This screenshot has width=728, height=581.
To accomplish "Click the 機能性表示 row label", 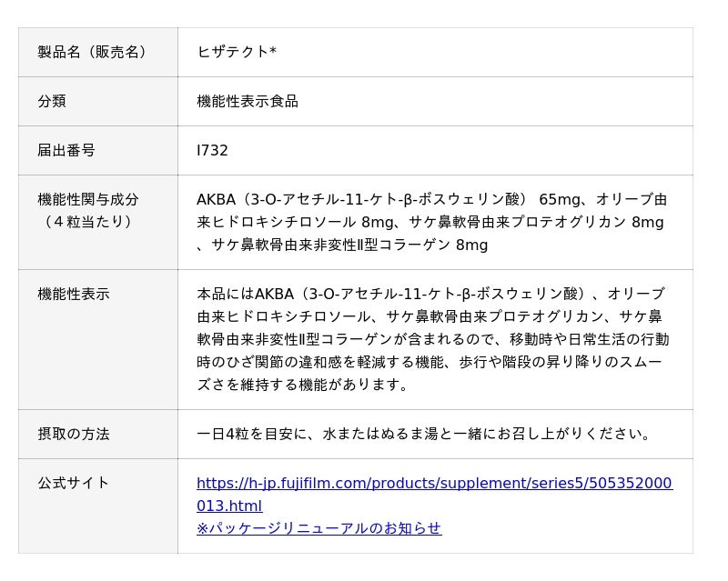I will 74,294.
